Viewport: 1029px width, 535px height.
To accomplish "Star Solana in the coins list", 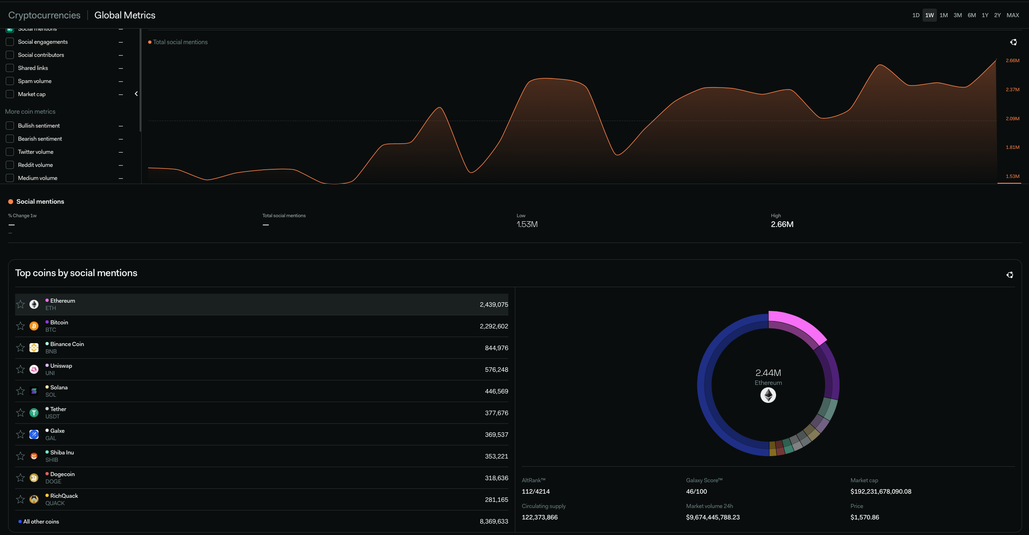I will tap(20, 391).
